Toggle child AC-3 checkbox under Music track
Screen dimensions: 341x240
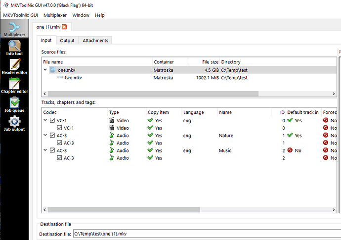coord(59,158)
